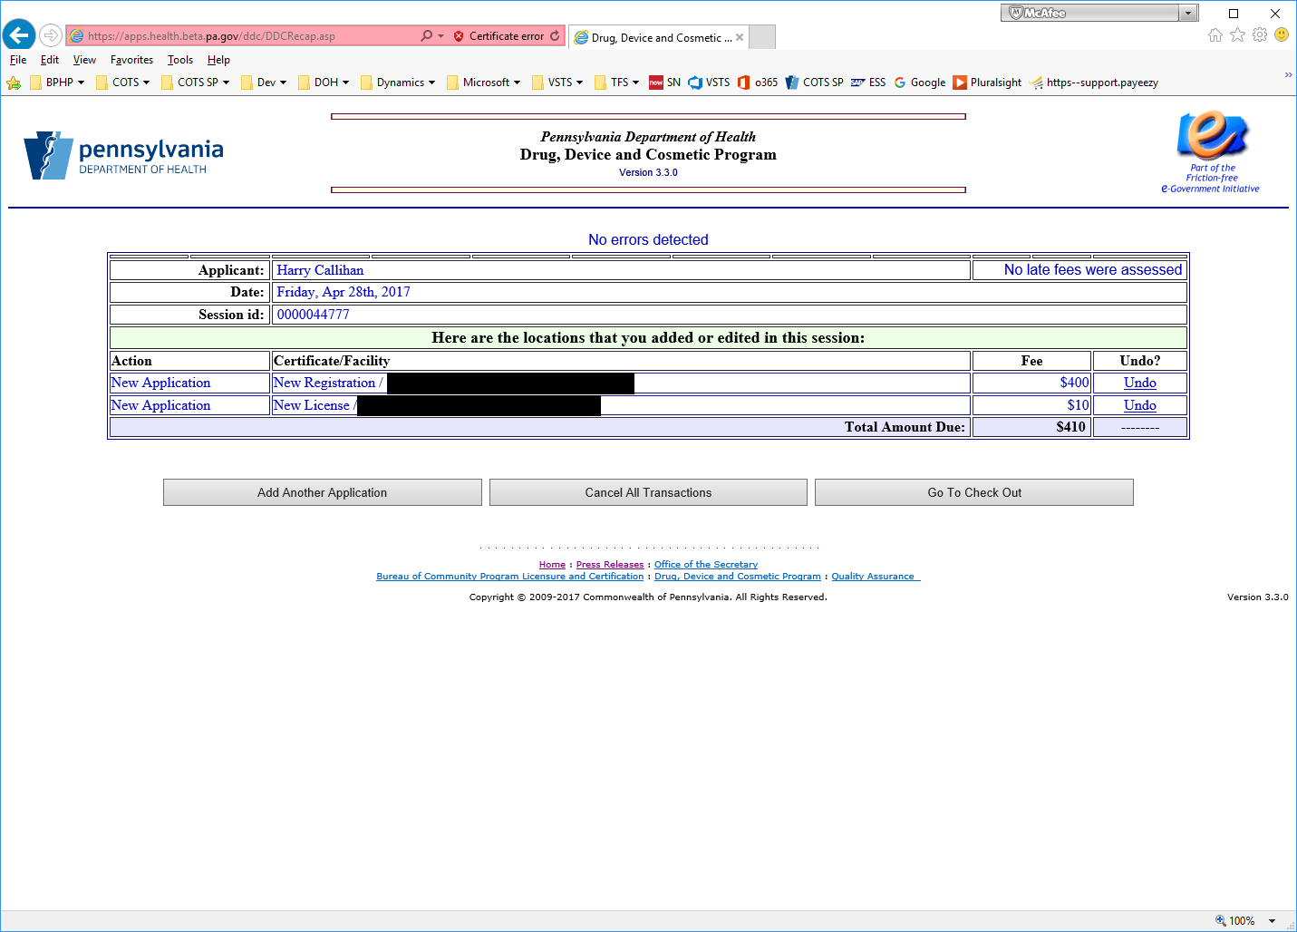Click the ServiceNow (SN) favorites bar icon

click(x=664, y=82)
